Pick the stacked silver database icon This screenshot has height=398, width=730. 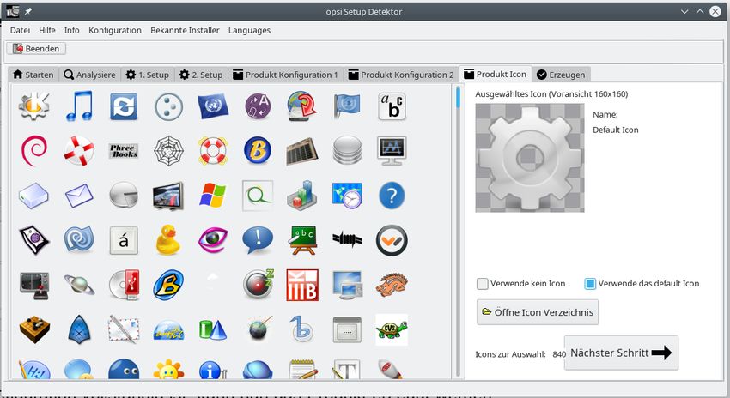click(x=347, y=151)
